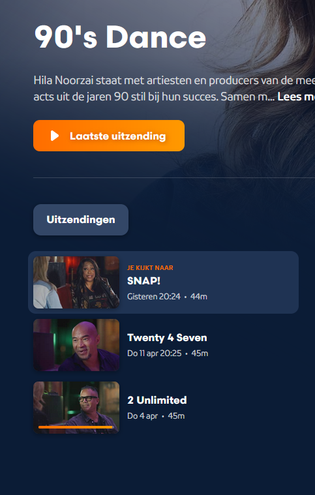Click the "Gisteren 20:24" broadcast time
315x495 pixels.
click(x=154, y=297)
